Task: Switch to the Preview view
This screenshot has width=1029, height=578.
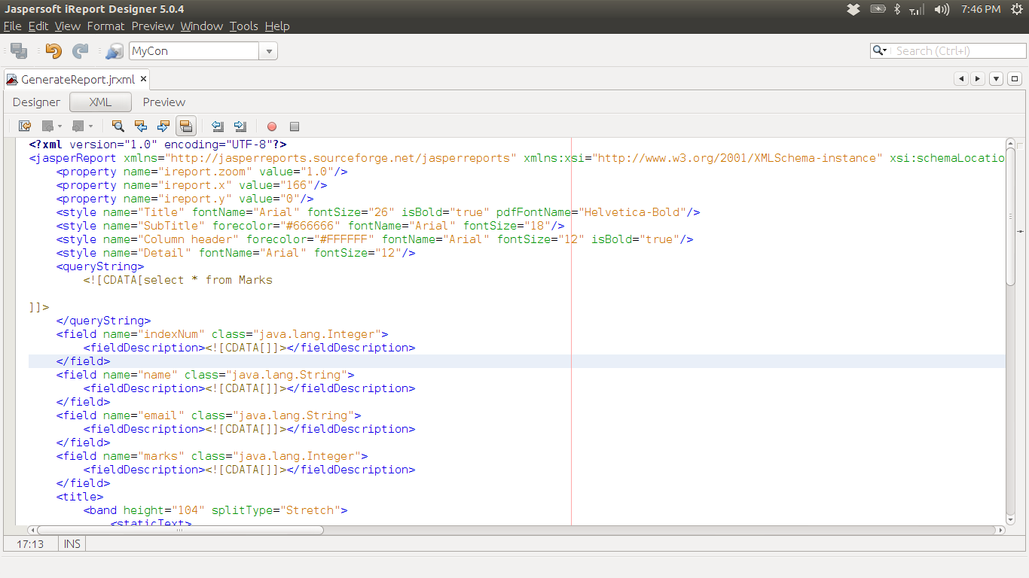Action: coord(164,102)
